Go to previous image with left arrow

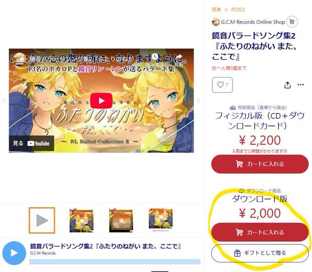pyautogui.click(x=4, y=101)
